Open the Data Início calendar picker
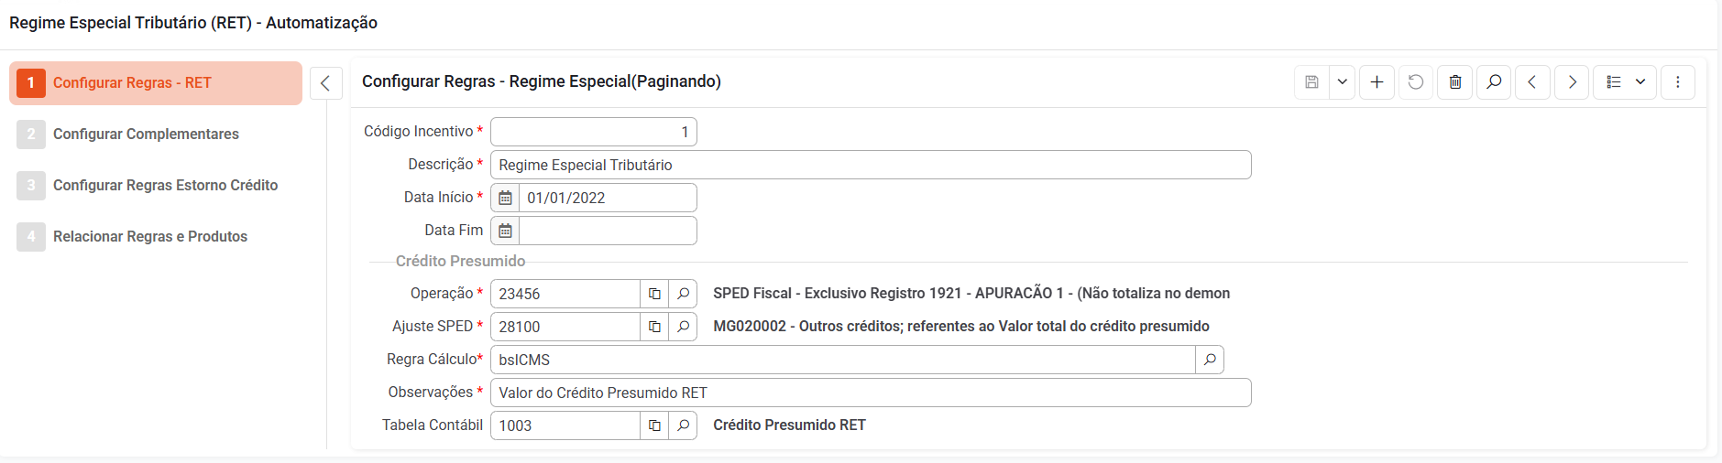This screenshot has height=463, width=1722. point(505,199)
